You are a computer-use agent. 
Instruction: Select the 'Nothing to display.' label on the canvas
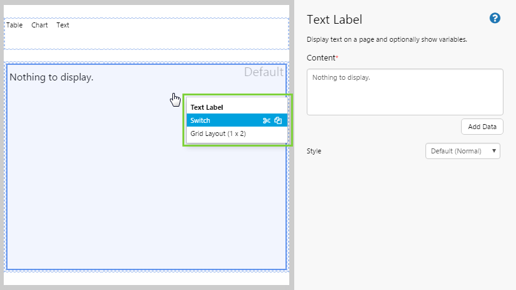point(51,77)
